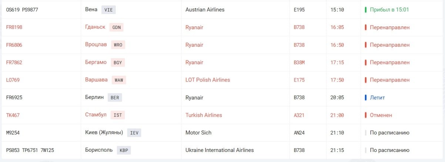The image size is (445, 162).
Task: Click the Летит status for FR6925
Action: tap(377, 98)
